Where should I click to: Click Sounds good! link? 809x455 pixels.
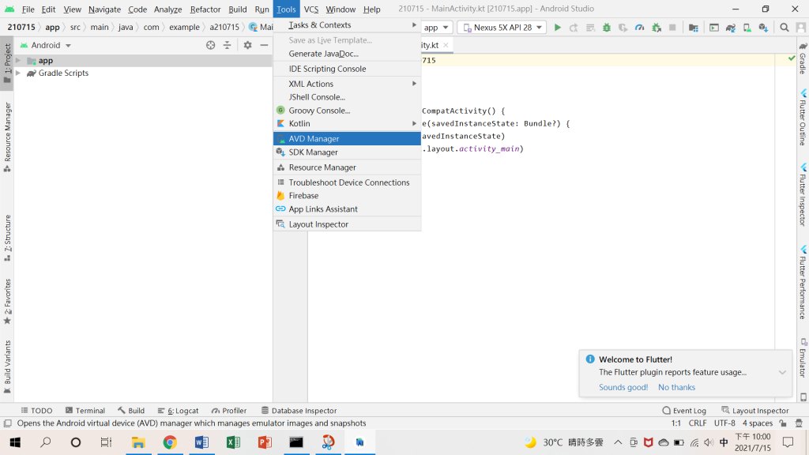click(x=623, y=387)
